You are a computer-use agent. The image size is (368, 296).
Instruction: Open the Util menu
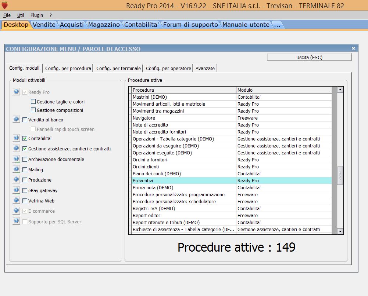click(21, 15)
